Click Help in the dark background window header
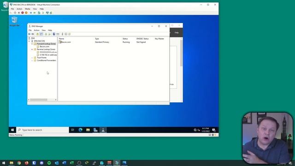Viewport: 295px width, 166px height. coord(177,33)
